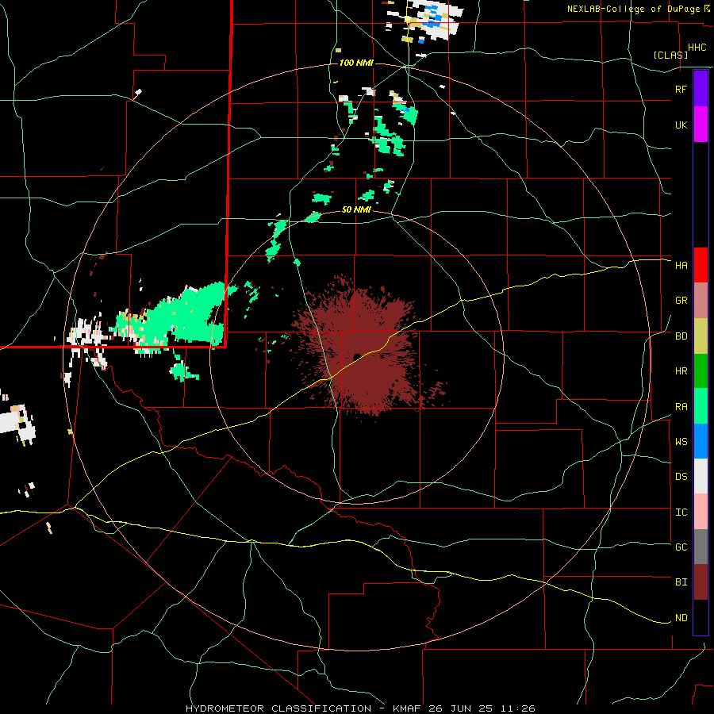This screenshot has width=714, height=714.
Task: Click the HYDROMETEOR CLASSIFICATION title text
Action: click(278, 708)
